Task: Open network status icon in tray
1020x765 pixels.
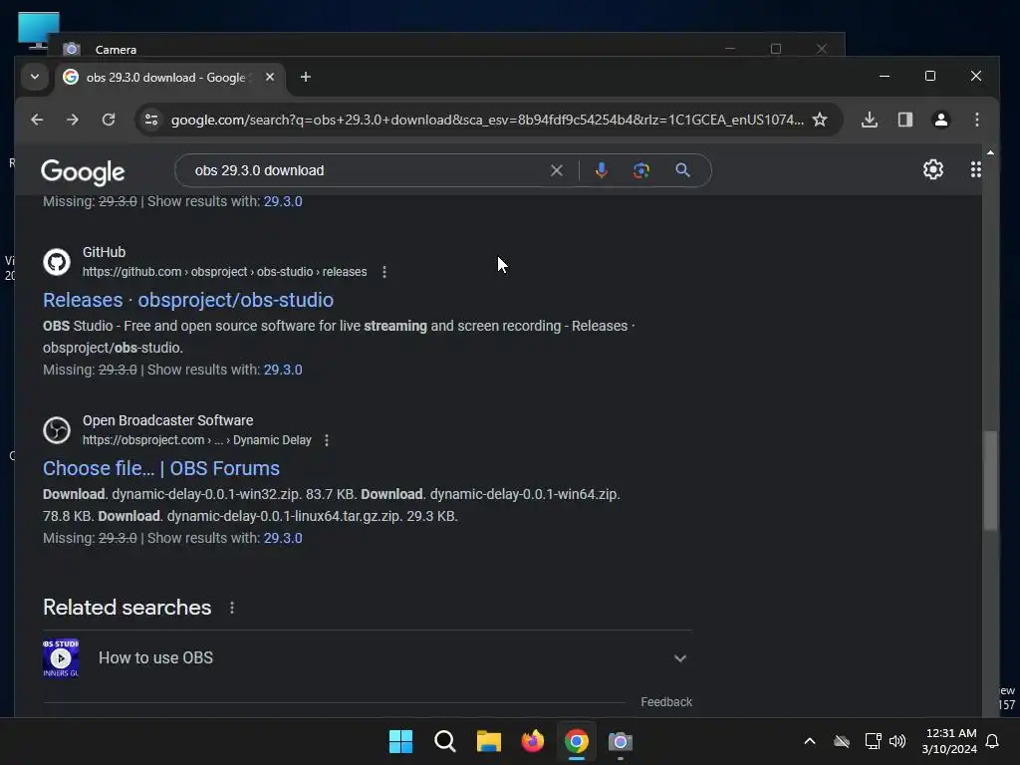Action: (873, 741)
